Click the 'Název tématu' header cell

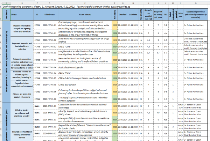[84, 15]
